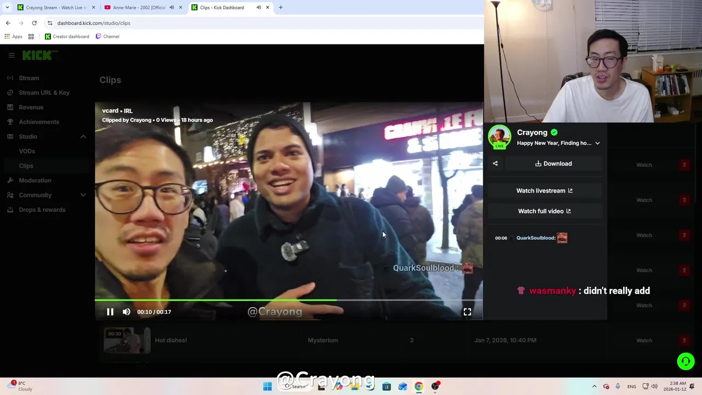Image resolution: width=702 pixels, height=395 pixels.
Task: Open Apps bookmarks shortcut
Action: 13,37
